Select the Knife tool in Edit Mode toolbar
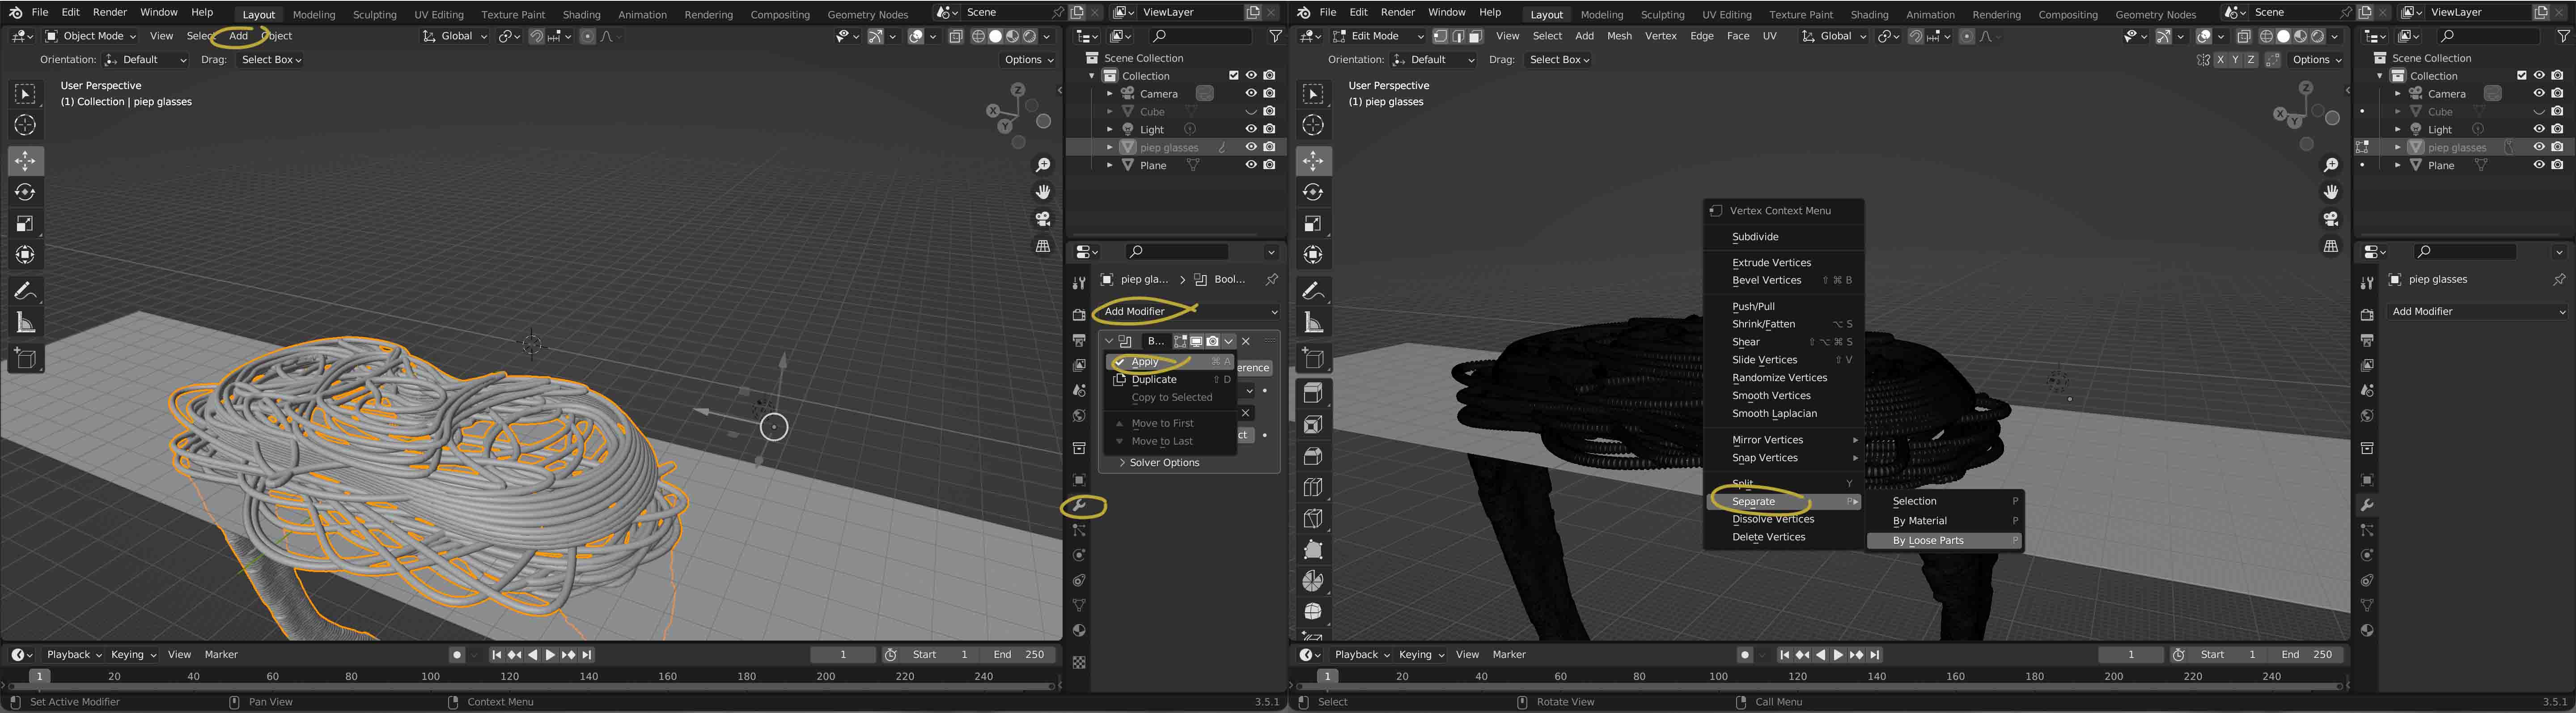Image resolution: width=2576 pixels, height=713 pixels. click(1313, 518)
